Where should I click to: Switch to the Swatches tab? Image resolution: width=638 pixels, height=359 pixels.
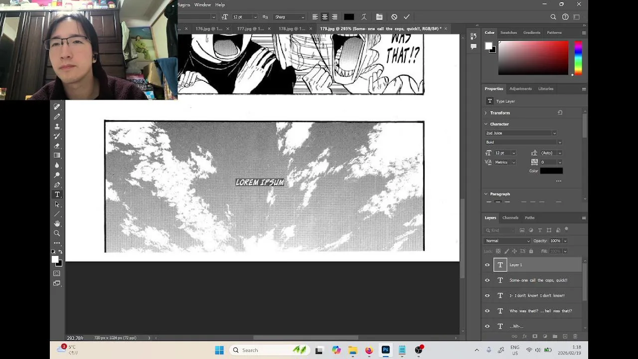pyautogui.click(x=508, y=32)
